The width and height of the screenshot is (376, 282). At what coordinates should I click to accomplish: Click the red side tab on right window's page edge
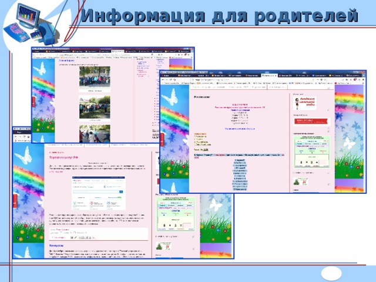point(162,140)
